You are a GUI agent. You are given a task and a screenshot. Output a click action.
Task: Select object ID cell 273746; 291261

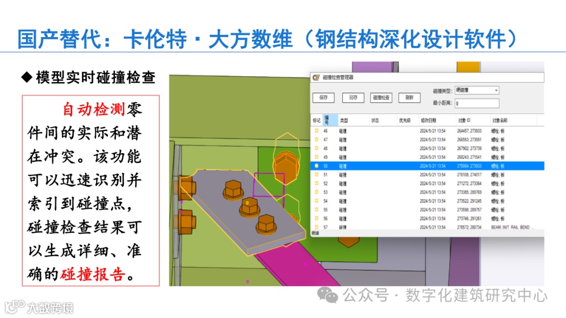pos(469,219)
